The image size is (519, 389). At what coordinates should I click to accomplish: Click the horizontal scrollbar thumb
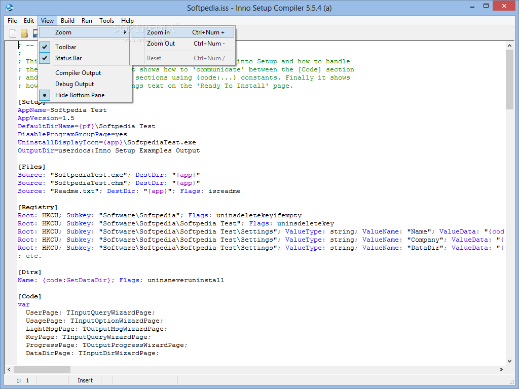[42, 369]
